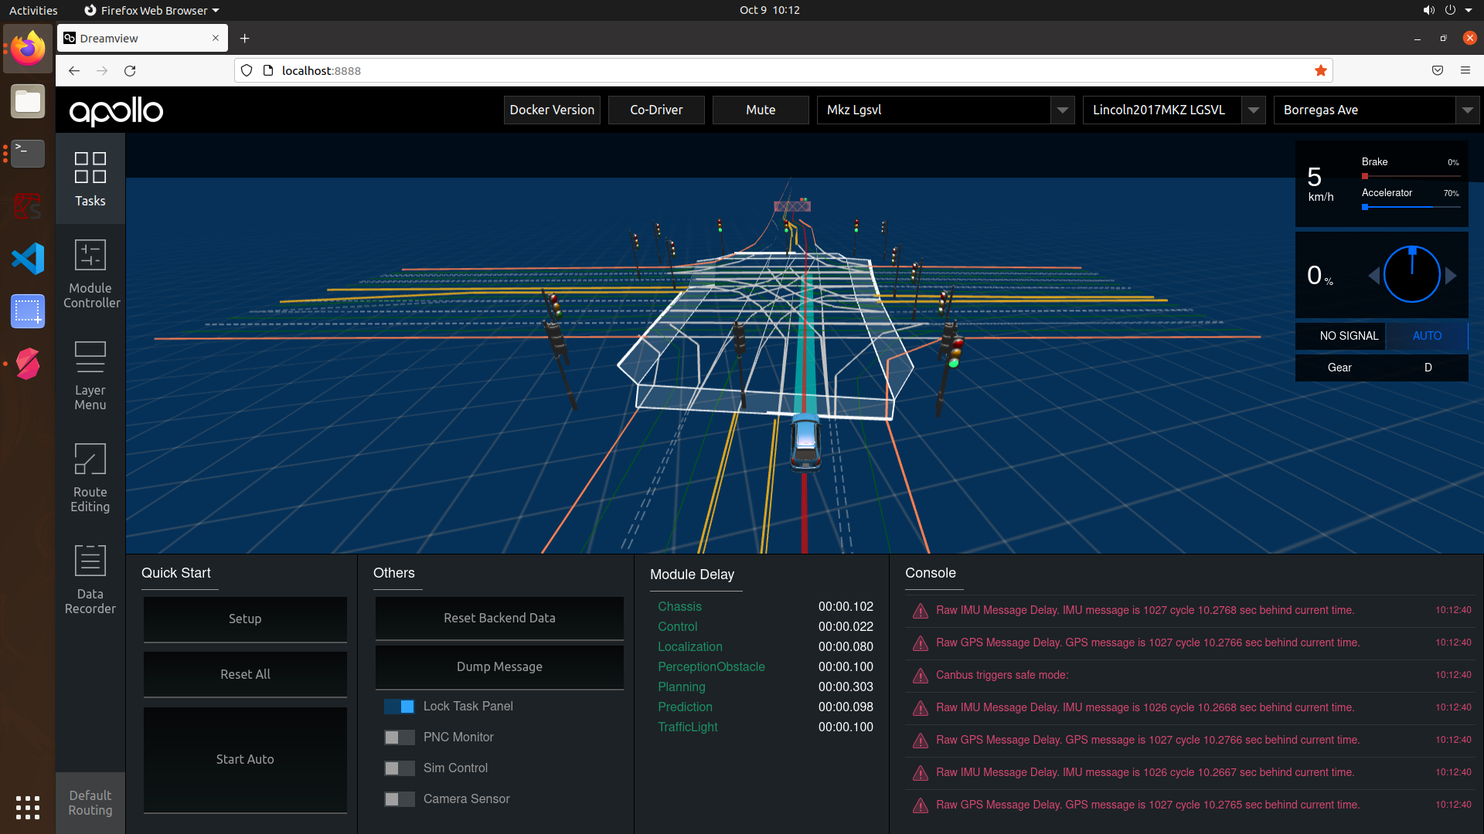Enable the Camera Sensor switch
Image resolution: width=1484 pixels, height=834 pixels.
tap(400, 799)
